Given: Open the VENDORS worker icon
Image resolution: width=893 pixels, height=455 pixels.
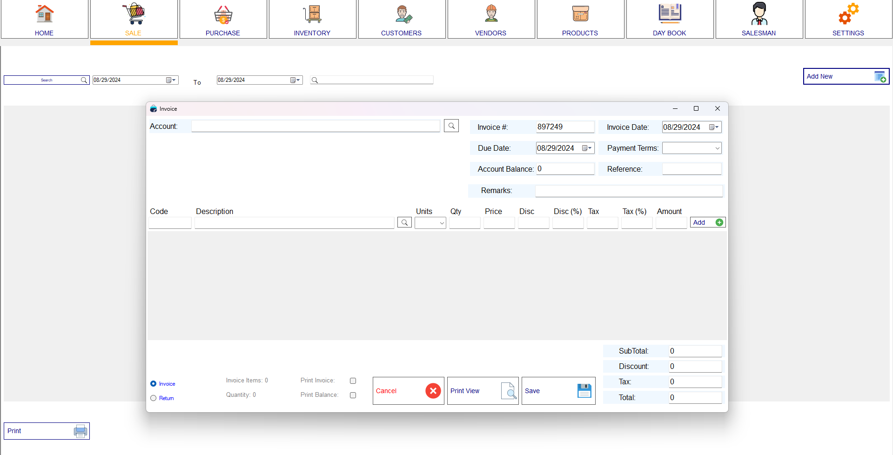Looking at the screenshot, I should [x=490, y=14].
